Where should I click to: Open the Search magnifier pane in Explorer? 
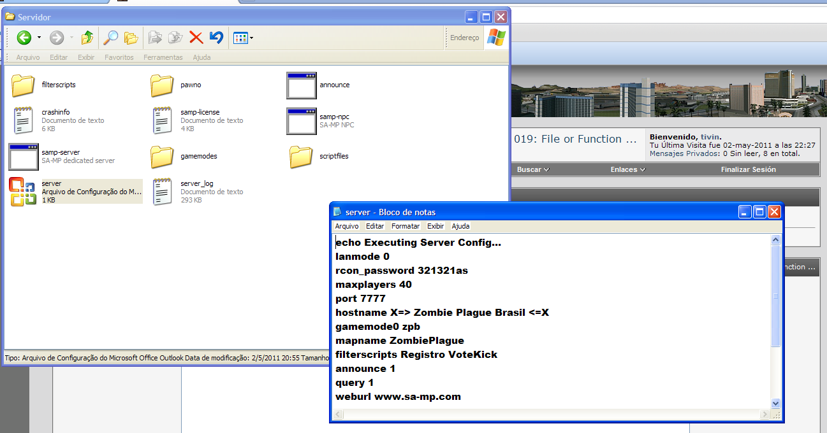coord(111,38)
